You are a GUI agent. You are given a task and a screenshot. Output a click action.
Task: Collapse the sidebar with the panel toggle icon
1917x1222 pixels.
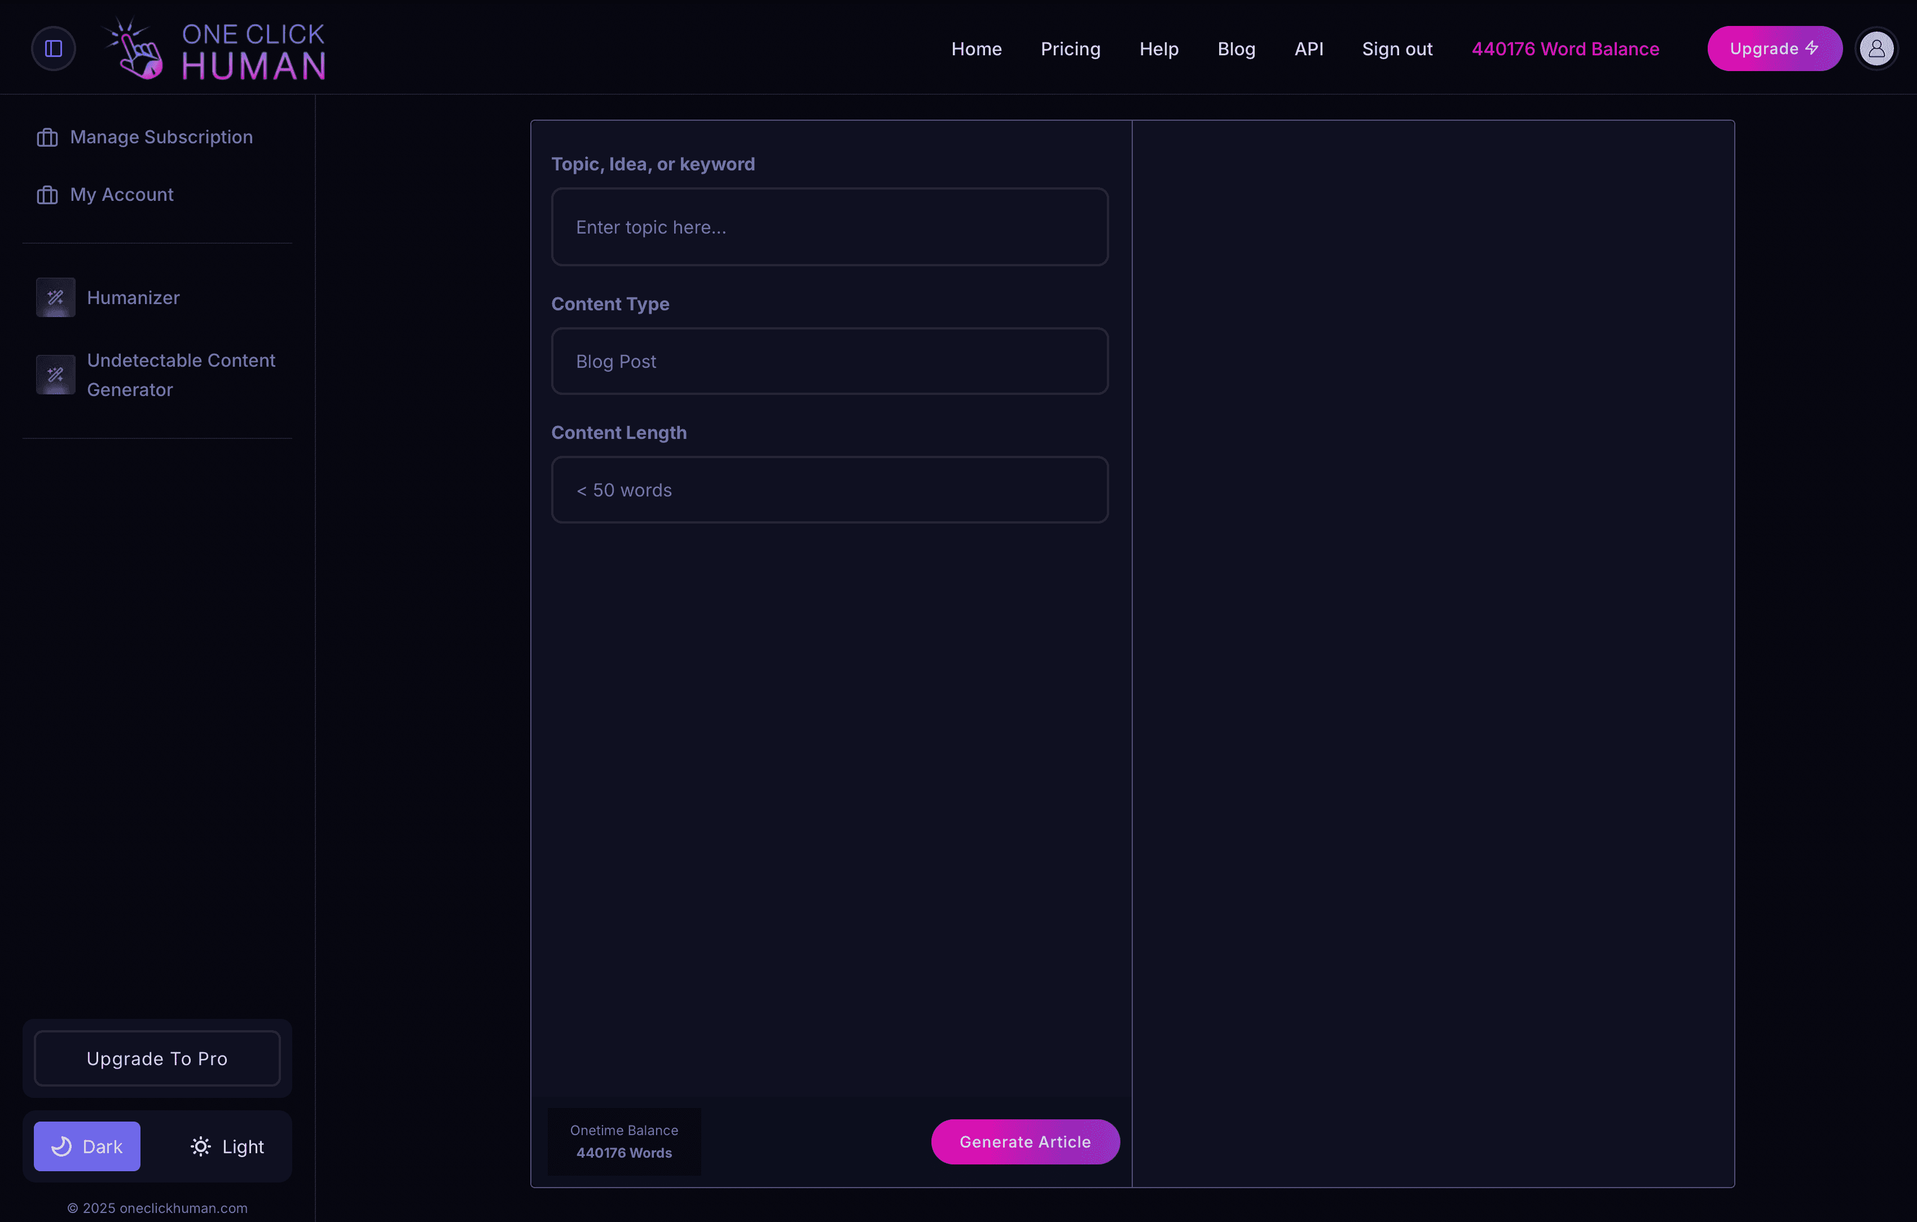tap(54, 49)
